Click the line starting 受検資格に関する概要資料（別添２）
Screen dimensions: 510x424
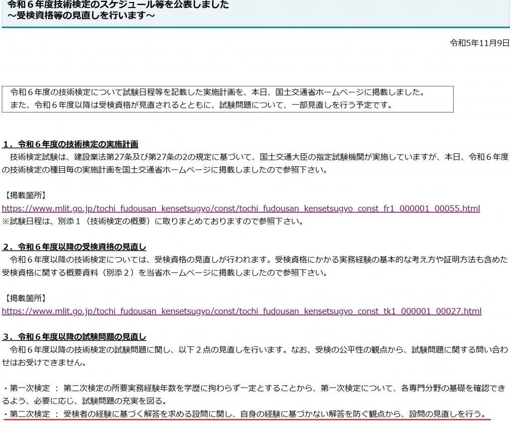tap(164, 272)
